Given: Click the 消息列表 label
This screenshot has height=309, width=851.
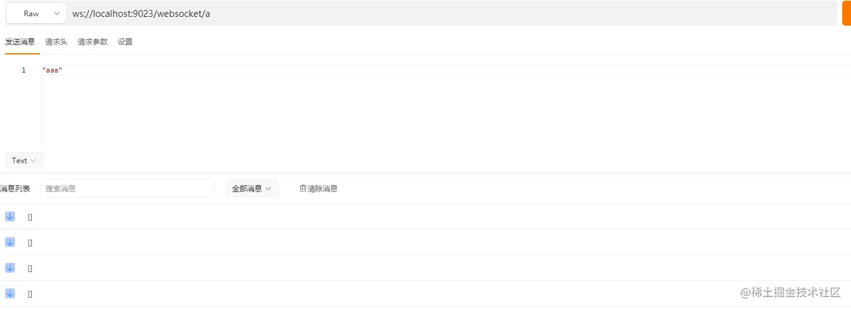Looking at the screenshot, I should (x=15, y=188).
